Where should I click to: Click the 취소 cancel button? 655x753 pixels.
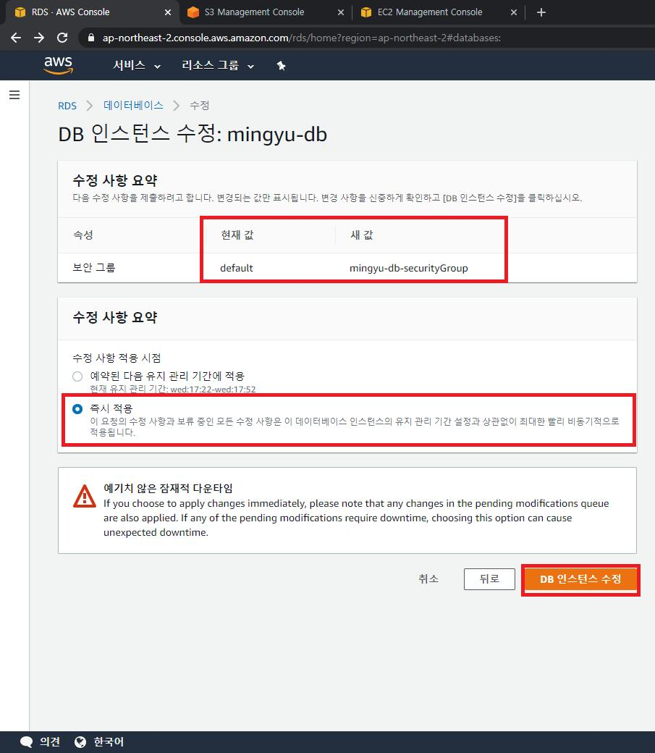coord(428,579)
